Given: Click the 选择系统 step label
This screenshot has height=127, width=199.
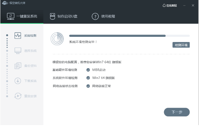Looking at the screenshot, I should (x=30, y=51).
